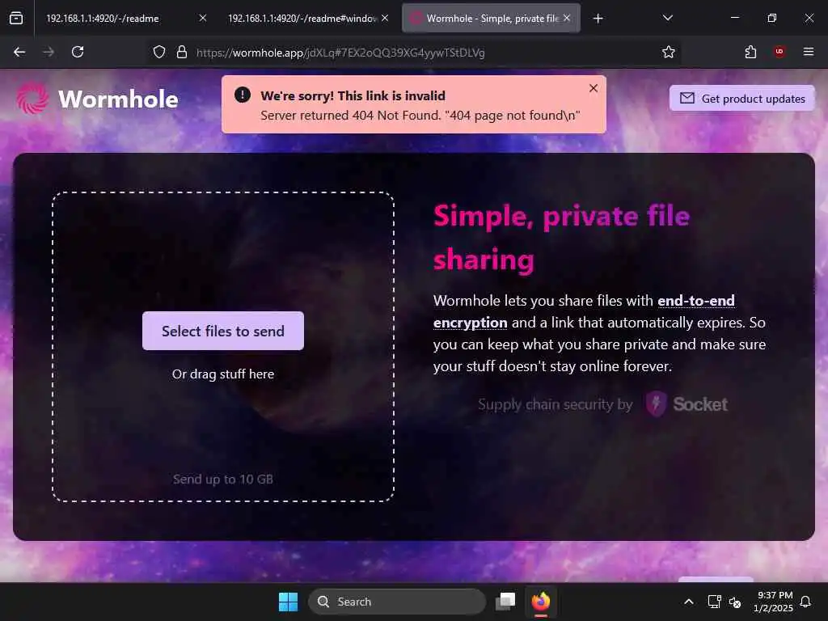Click the 'Or drag stuff here' text
828x621 pixels.
(x=223, y=374)
